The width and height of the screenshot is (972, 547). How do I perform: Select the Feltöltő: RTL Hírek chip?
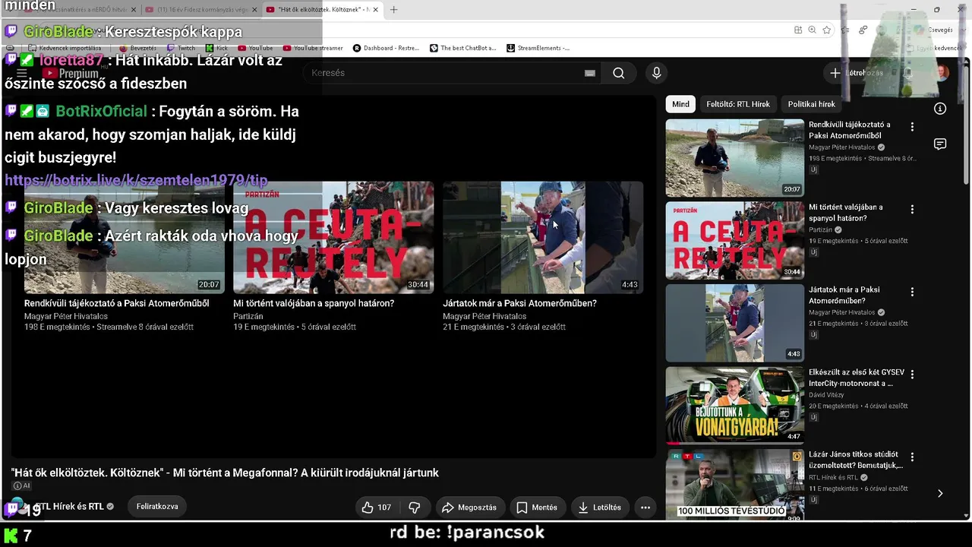738,104
